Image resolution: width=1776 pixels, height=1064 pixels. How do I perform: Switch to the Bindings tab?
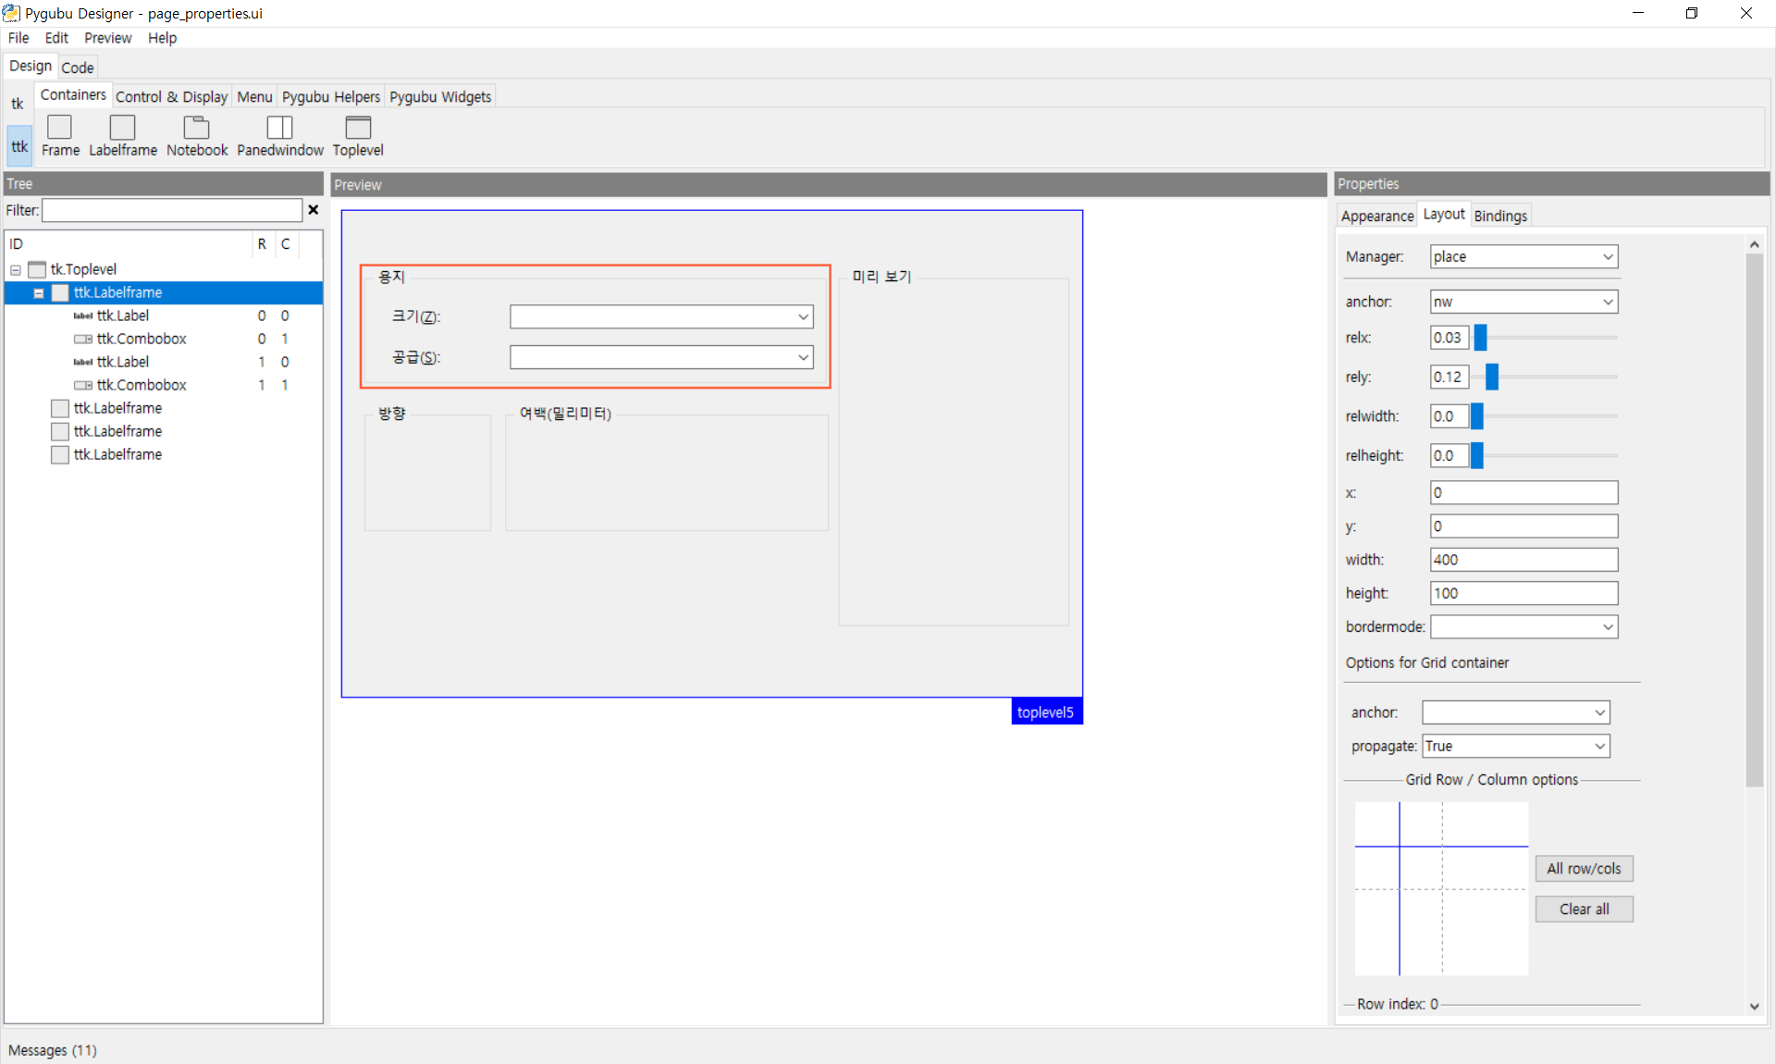pos(1499,216)
